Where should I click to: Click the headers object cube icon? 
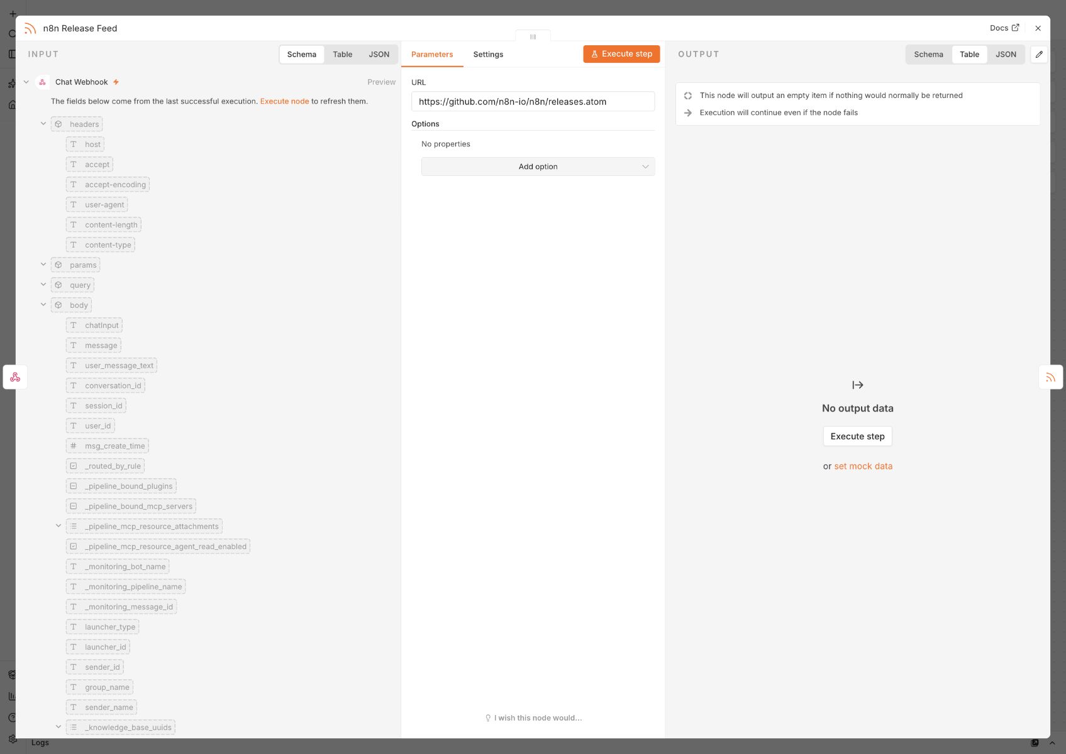pos(58,124)
